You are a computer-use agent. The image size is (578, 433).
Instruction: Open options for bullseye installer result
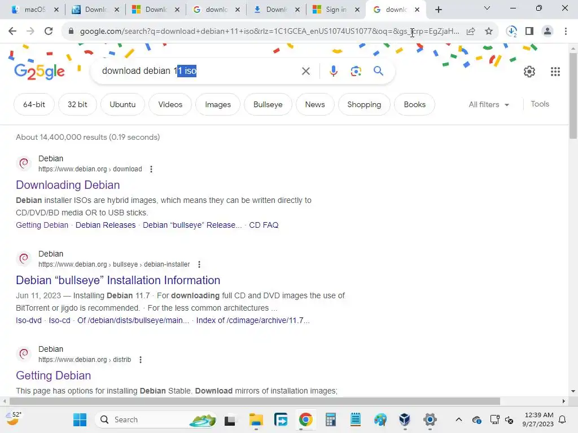click(199, 264)
